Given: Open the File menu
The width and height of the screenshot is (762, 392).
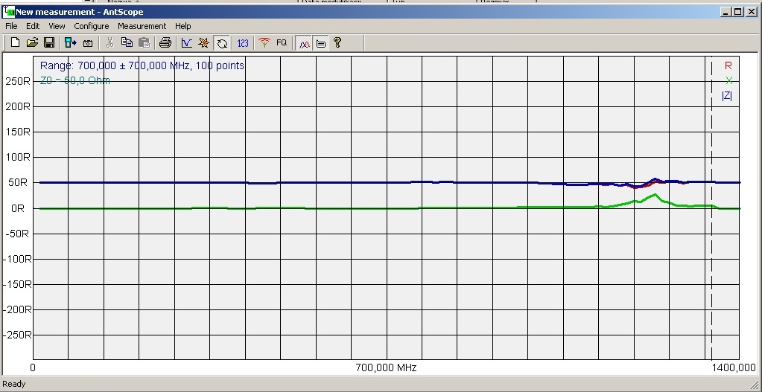Looking at the screenshot, I should (11, 26).
